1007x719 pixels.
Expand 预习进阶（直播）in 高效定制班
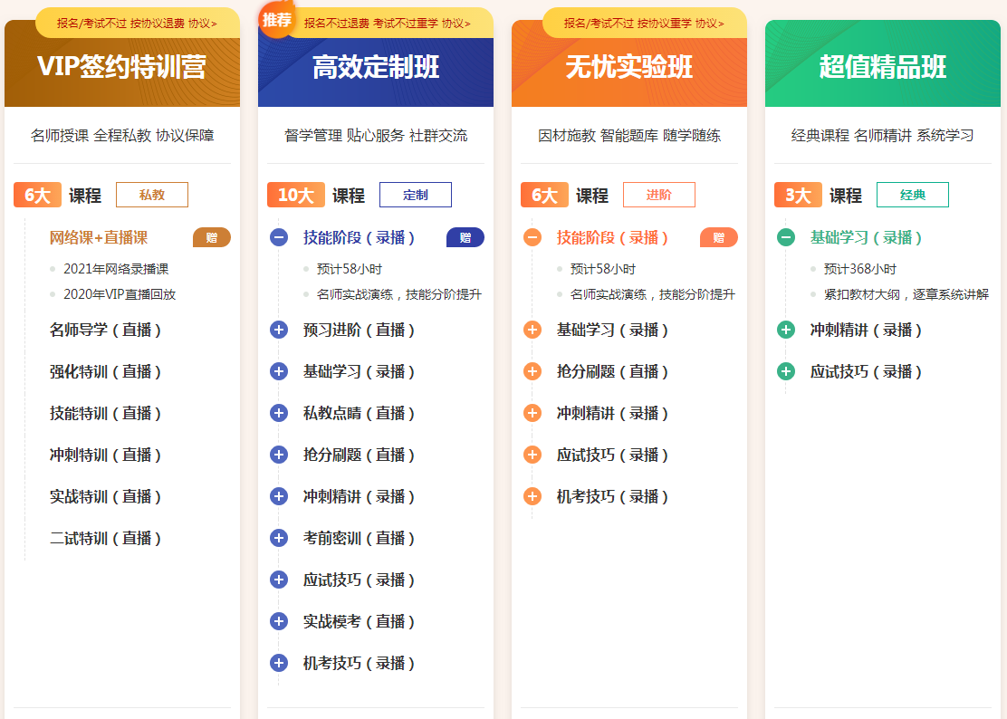coord(278,330)
